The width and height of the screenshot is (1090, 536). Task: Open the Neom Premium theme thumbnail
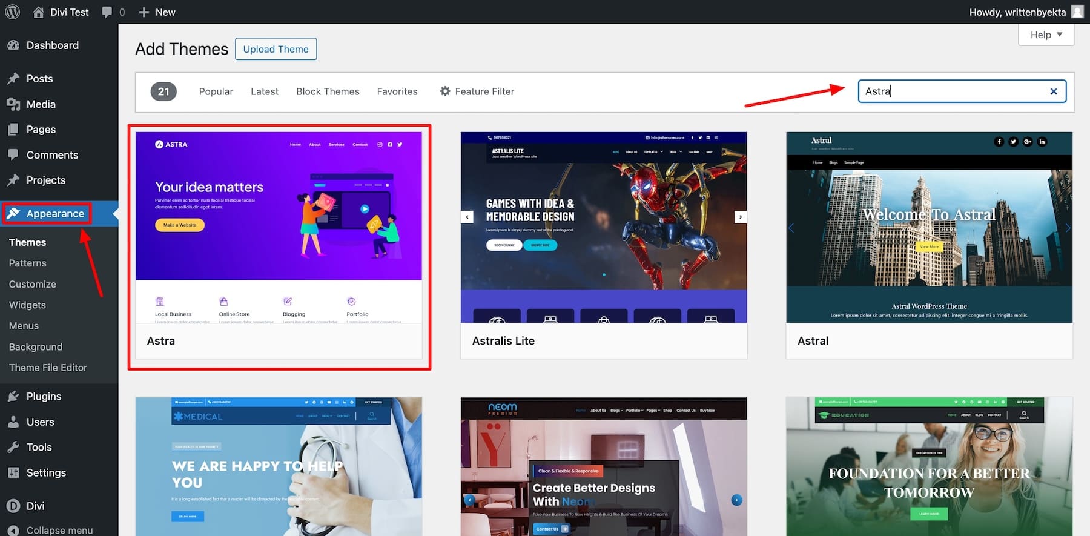(x=604, y=466)
